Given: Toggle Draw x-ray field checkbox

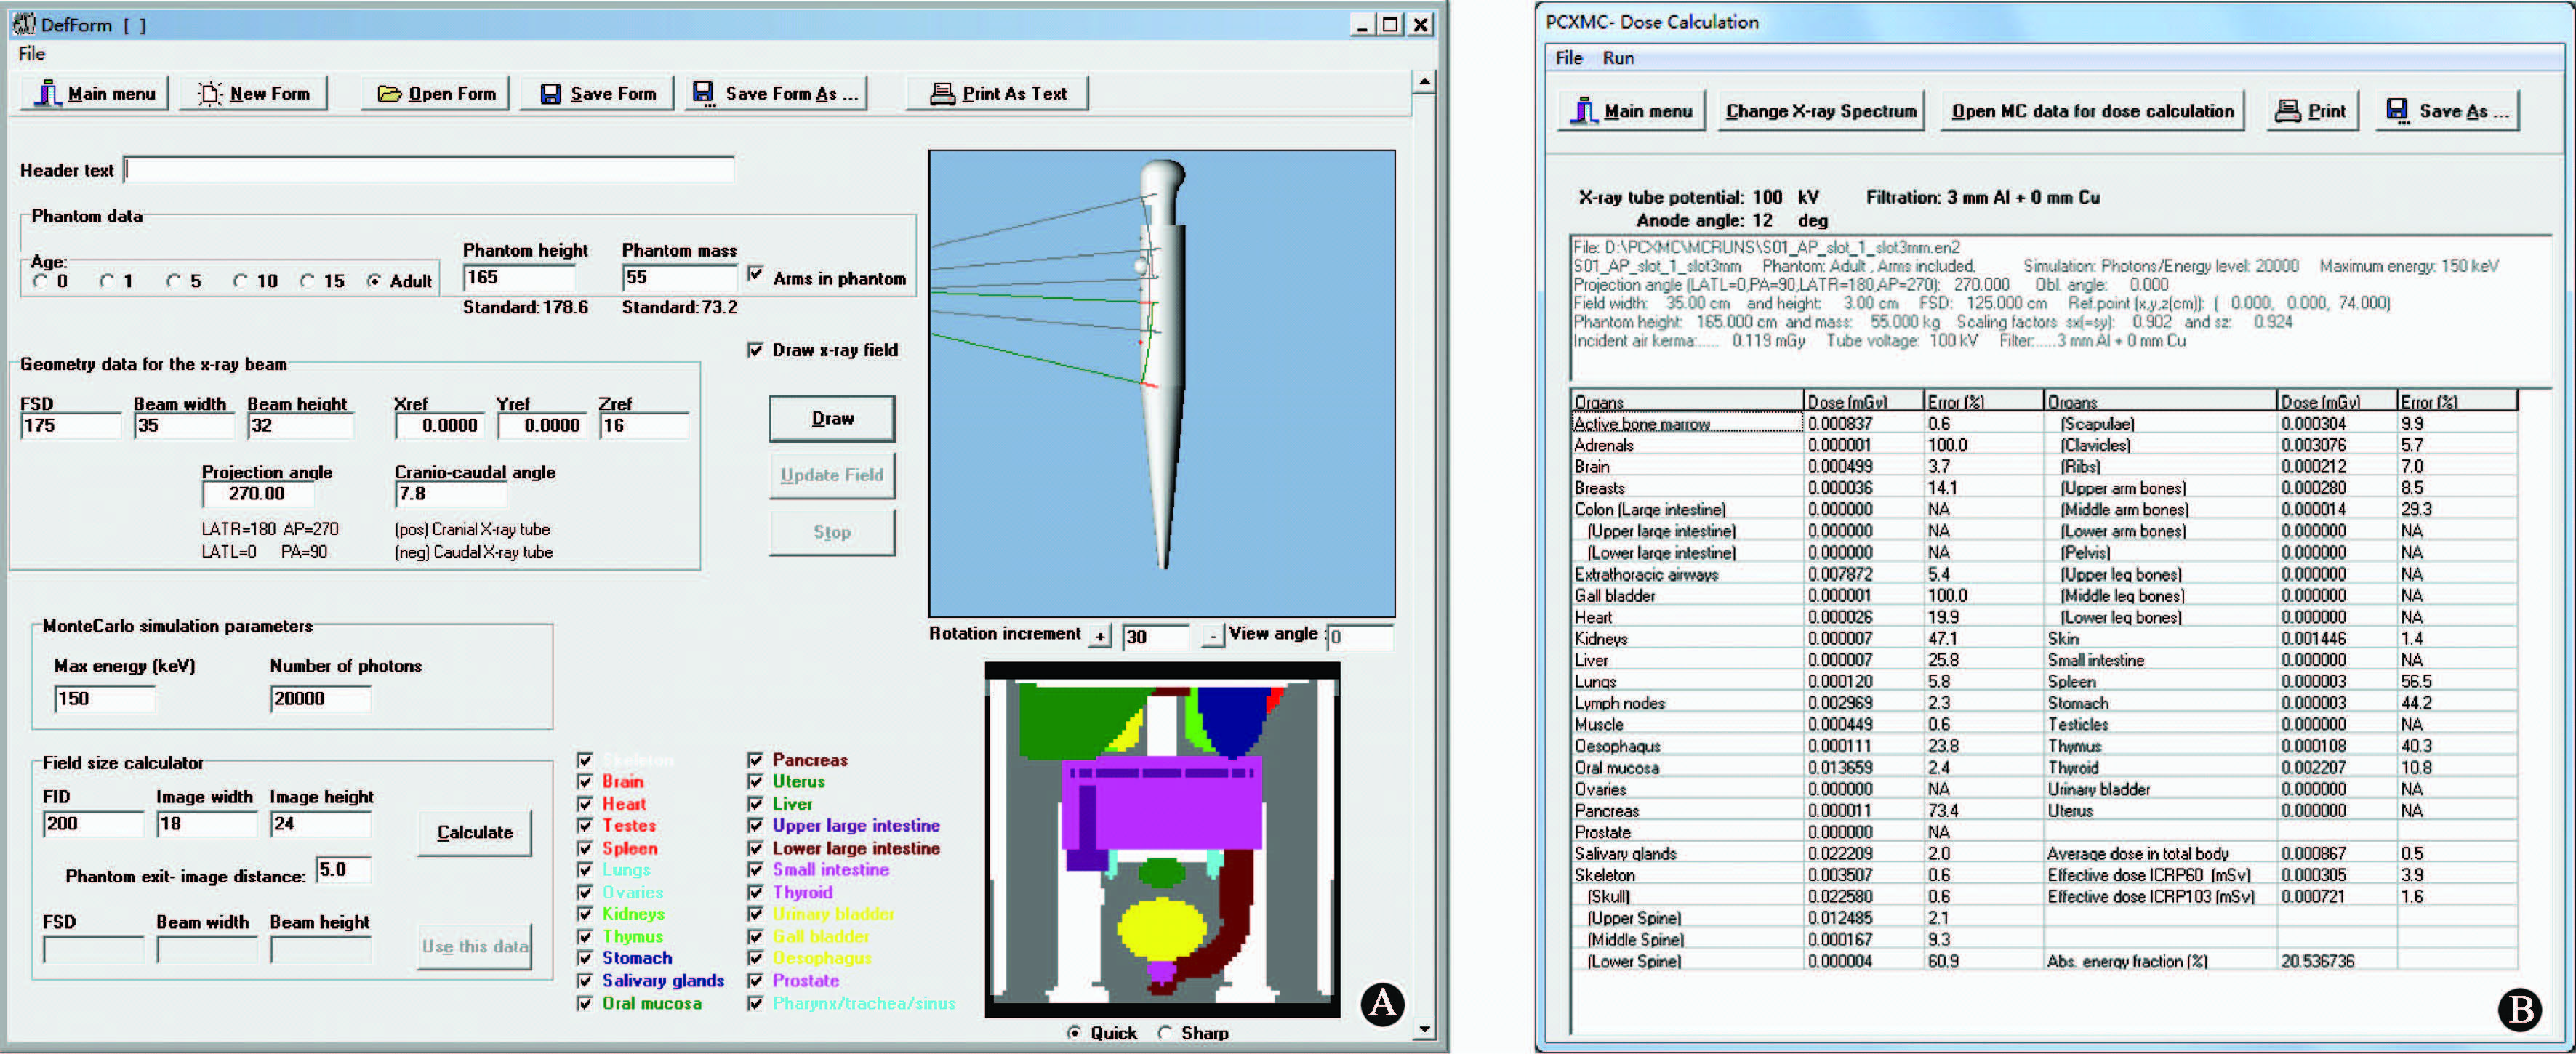Looking at the screenshot, I should point(755,350).
